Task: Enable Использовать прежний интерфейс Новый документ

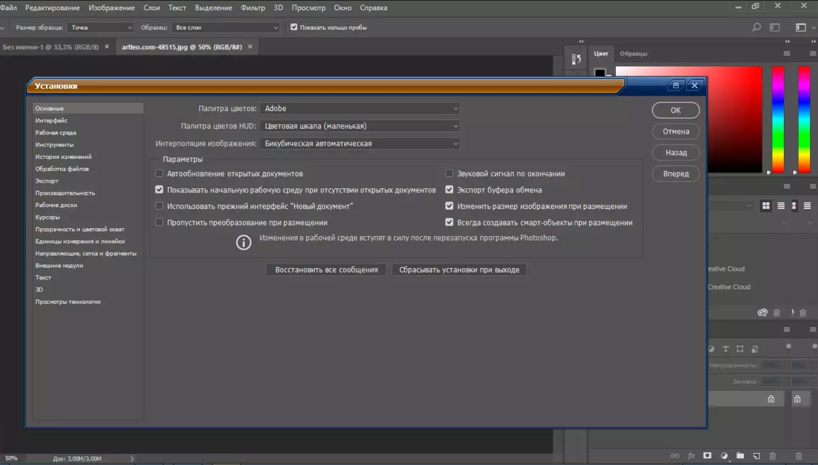Action: (159, 206)
